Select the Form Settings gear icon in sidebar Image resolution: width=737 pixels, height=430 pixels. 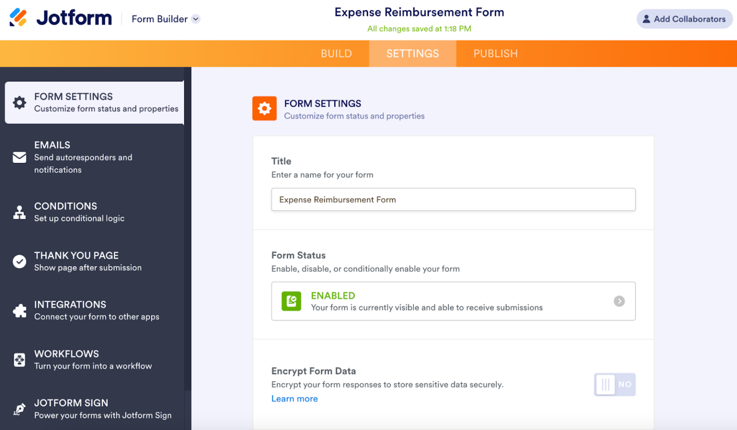pyautogui.click(x=19, y=102)
